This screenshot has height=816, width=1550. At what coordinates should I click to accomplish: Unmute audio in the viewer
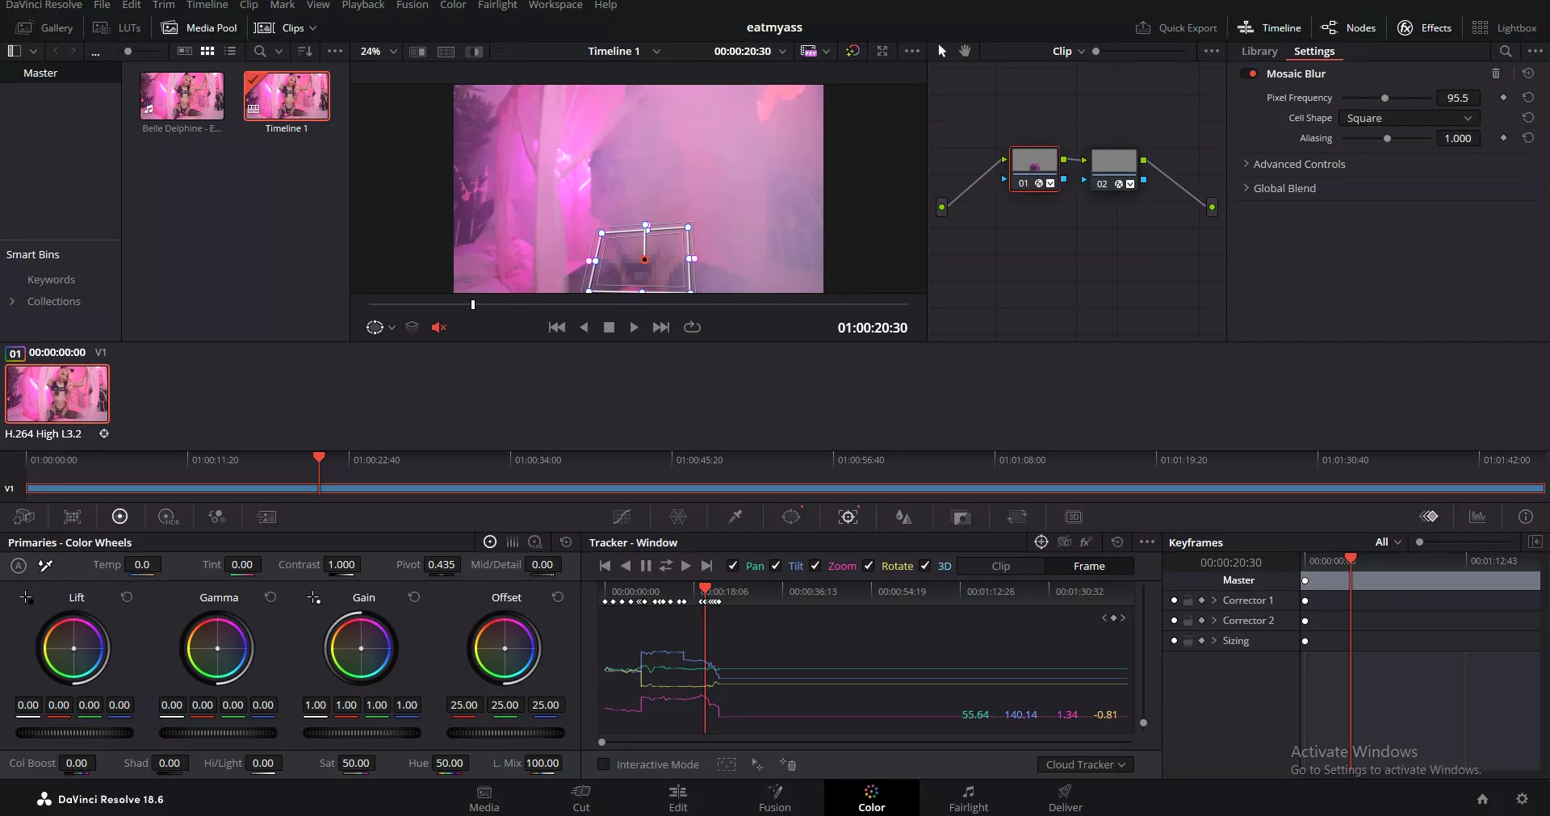438,327
